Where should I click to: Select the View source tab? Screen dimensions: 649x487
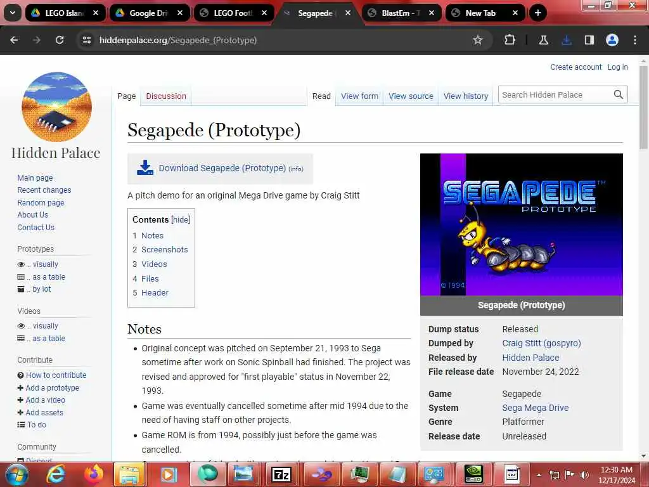point(411,96)
